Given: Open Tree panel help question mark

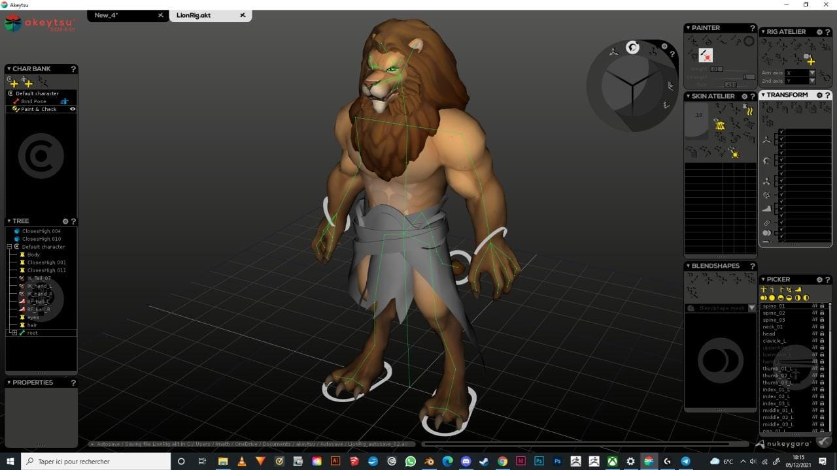Looking at the screenshot, I should (x=73, y=221).
